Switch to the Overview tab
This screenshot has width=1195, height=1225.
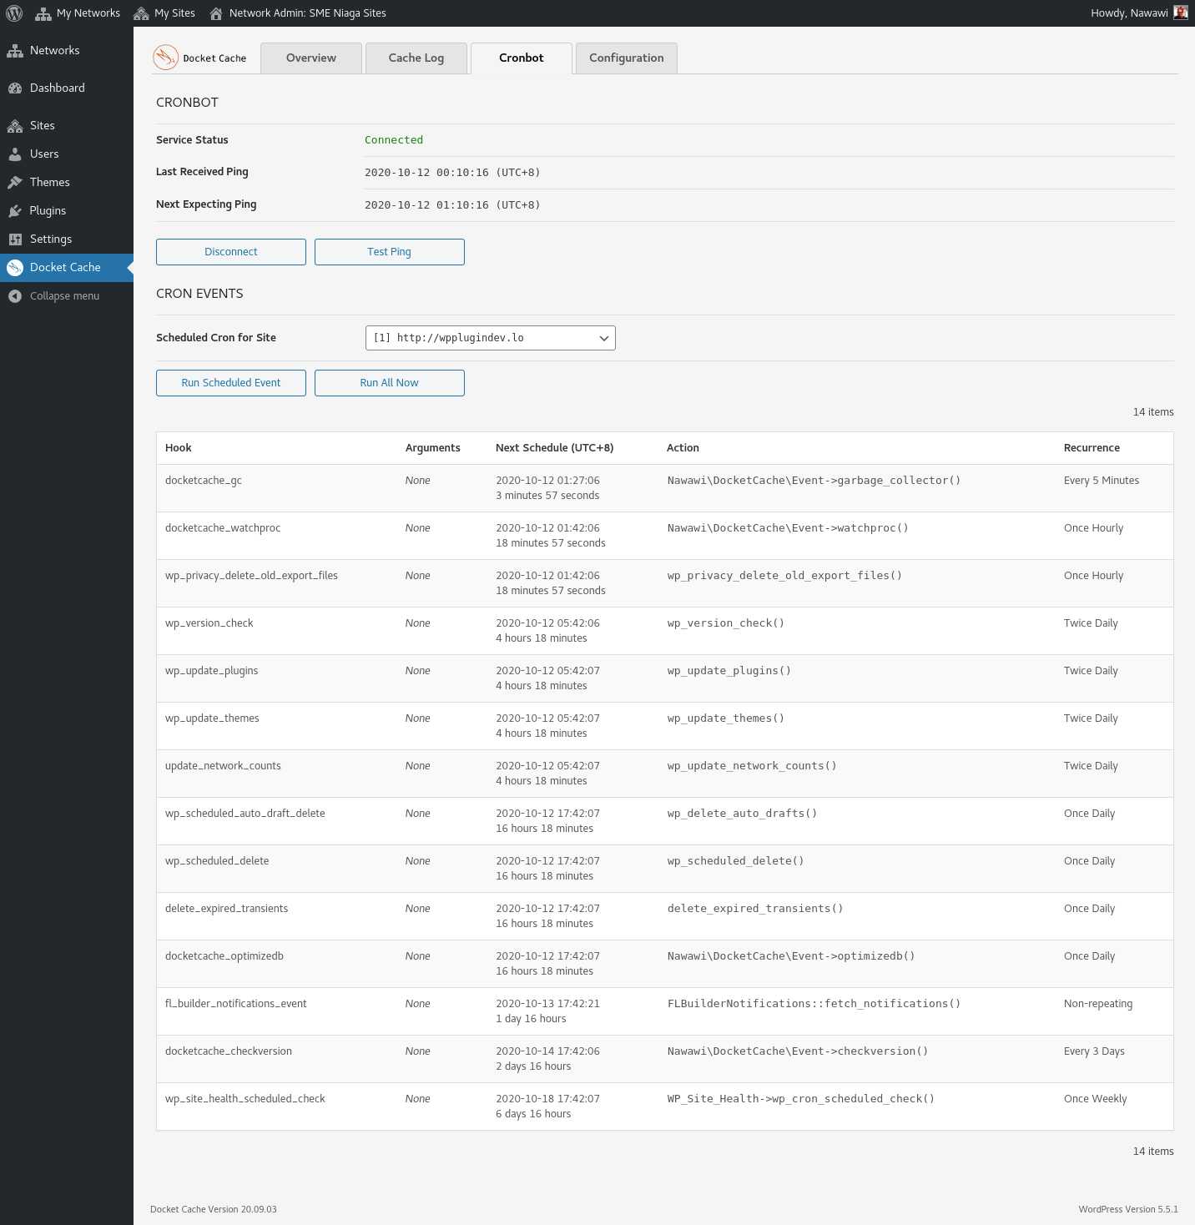[x=310, y=58]
